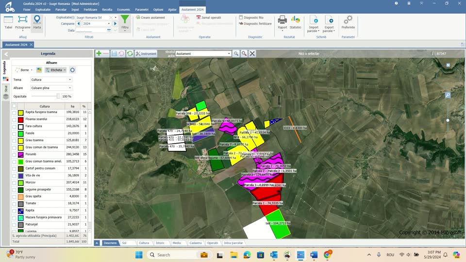466x262 pixels.
Task: Open calendar picker in Data field
Action: coord(109,30)
